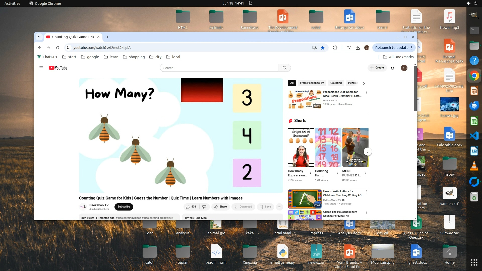
Task: Mute the tab using speaker icon
Action: pos(92,37)
